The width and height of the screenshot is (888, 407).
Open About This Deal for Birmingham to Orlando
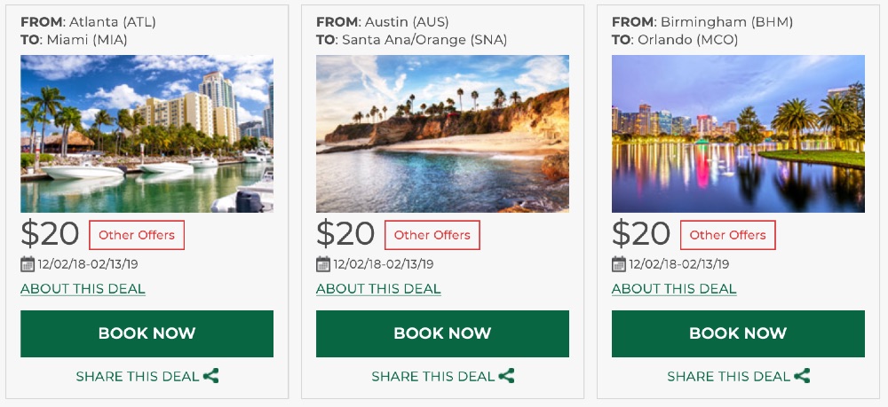click(x=674, y=289)
